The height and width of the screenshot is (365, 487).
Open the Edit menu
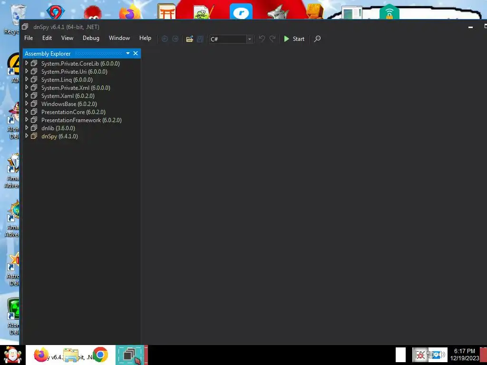coord(47,38)
